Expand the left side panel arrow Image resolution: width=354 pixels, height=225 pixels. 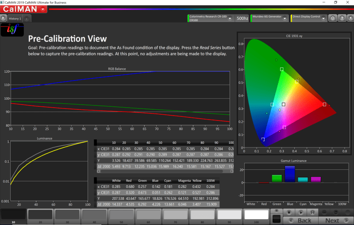(x=3, y=18)
